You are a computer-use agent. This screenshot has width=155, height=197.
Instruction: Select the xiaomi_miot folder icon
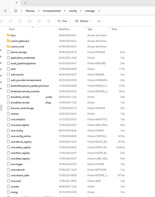pyautogui.click(x=8, y=46)
